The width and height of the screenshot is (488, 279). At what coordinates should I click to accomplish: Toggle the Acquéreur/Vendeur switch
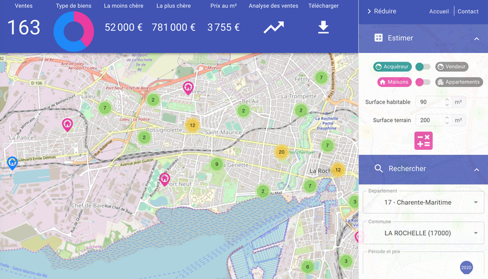pos(423,66)
